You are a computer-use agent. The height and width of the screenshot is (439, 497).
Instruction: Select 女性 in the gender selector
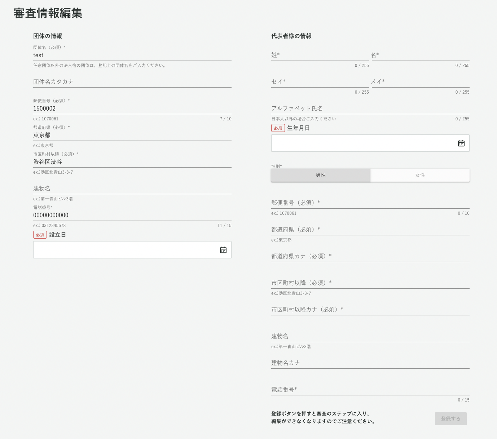(x=420, y=175)
